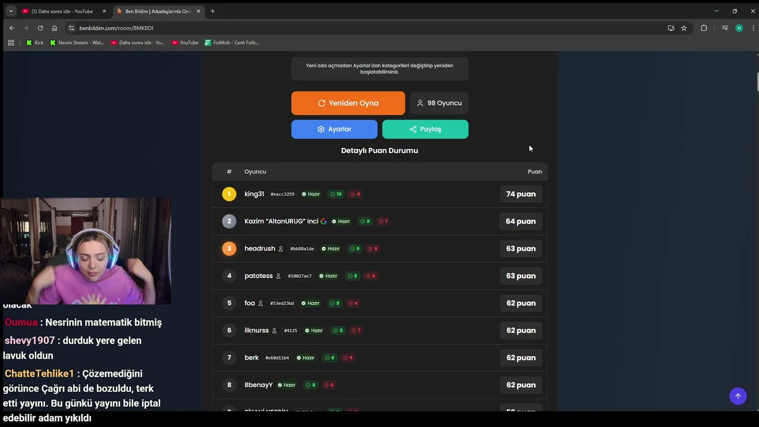This screenshot has height=427, width=759.
Task: Open the Nesrin Stream bookmark
Action: coord(77,43)
